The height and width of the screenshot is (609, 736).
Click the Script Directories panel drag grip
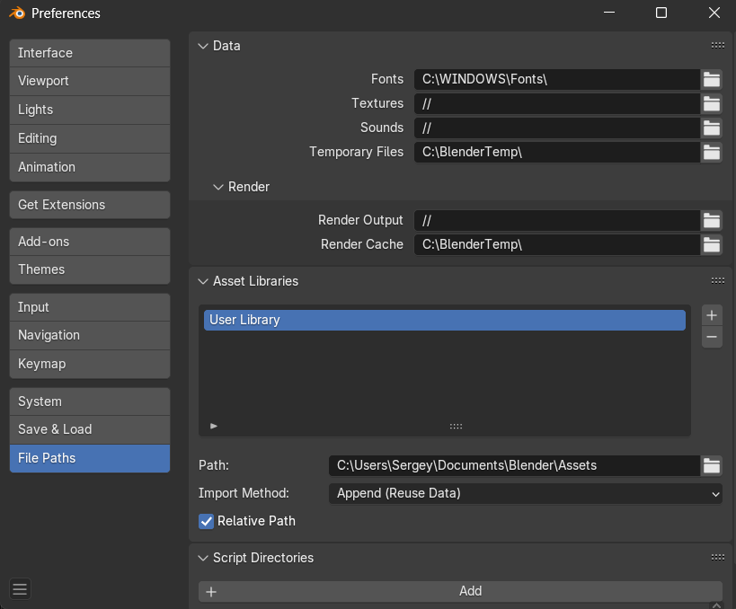(x=718, y=558)
